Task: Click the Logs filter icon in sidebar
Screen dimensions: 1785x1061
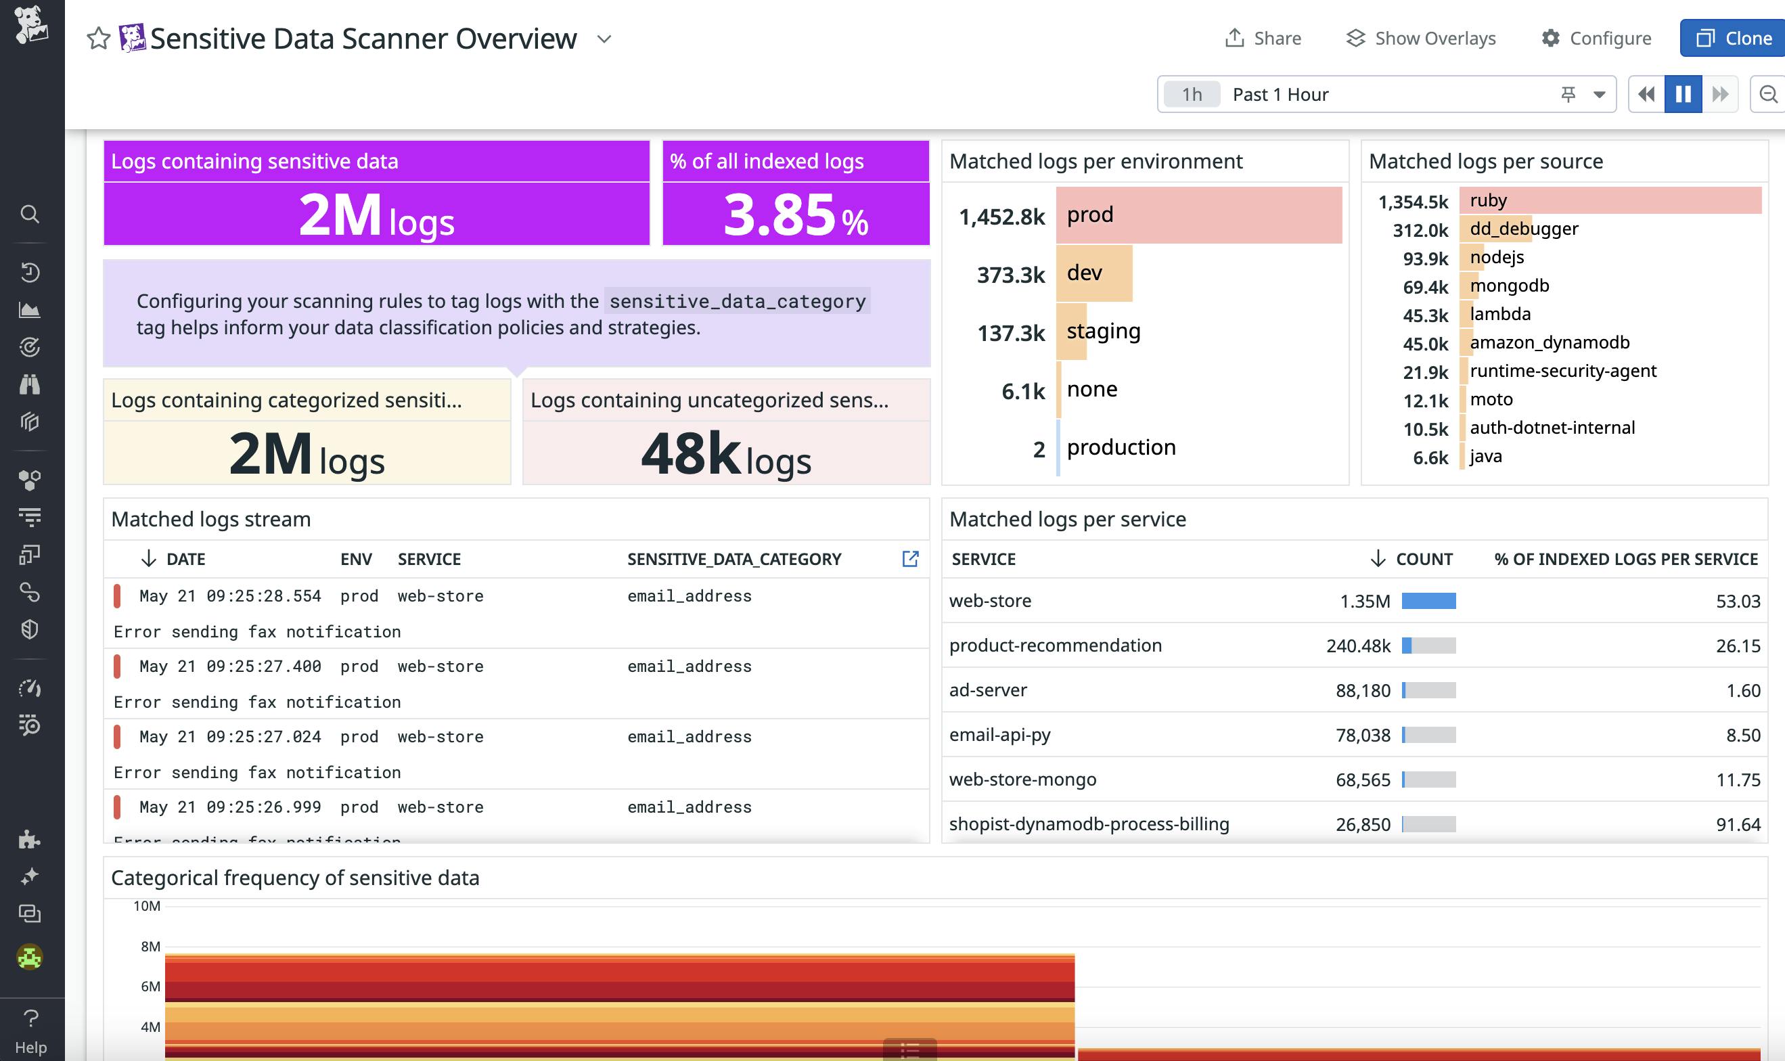Action: (29, 517)
